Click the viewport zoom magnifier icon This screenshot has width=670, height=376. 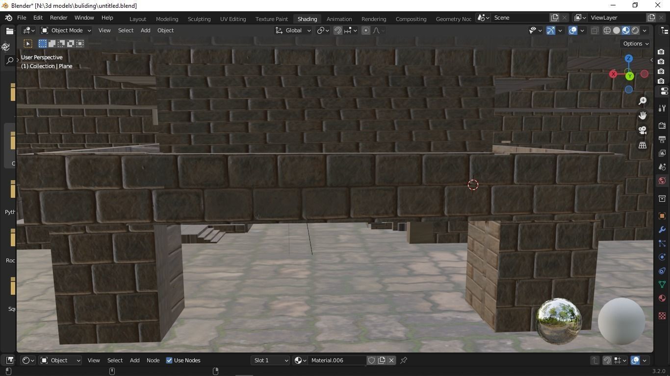[643, 101]
